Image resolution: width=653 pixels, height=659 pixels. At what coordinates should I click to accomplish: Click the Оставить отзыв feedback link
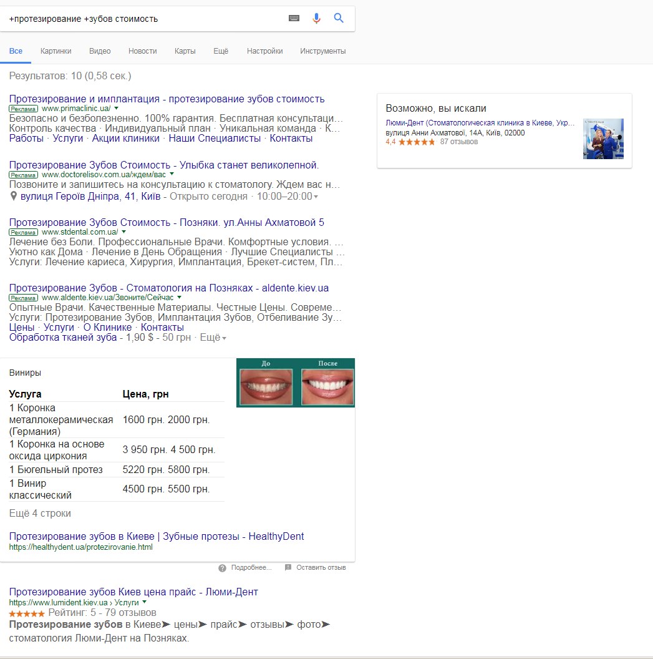[321, 567]
